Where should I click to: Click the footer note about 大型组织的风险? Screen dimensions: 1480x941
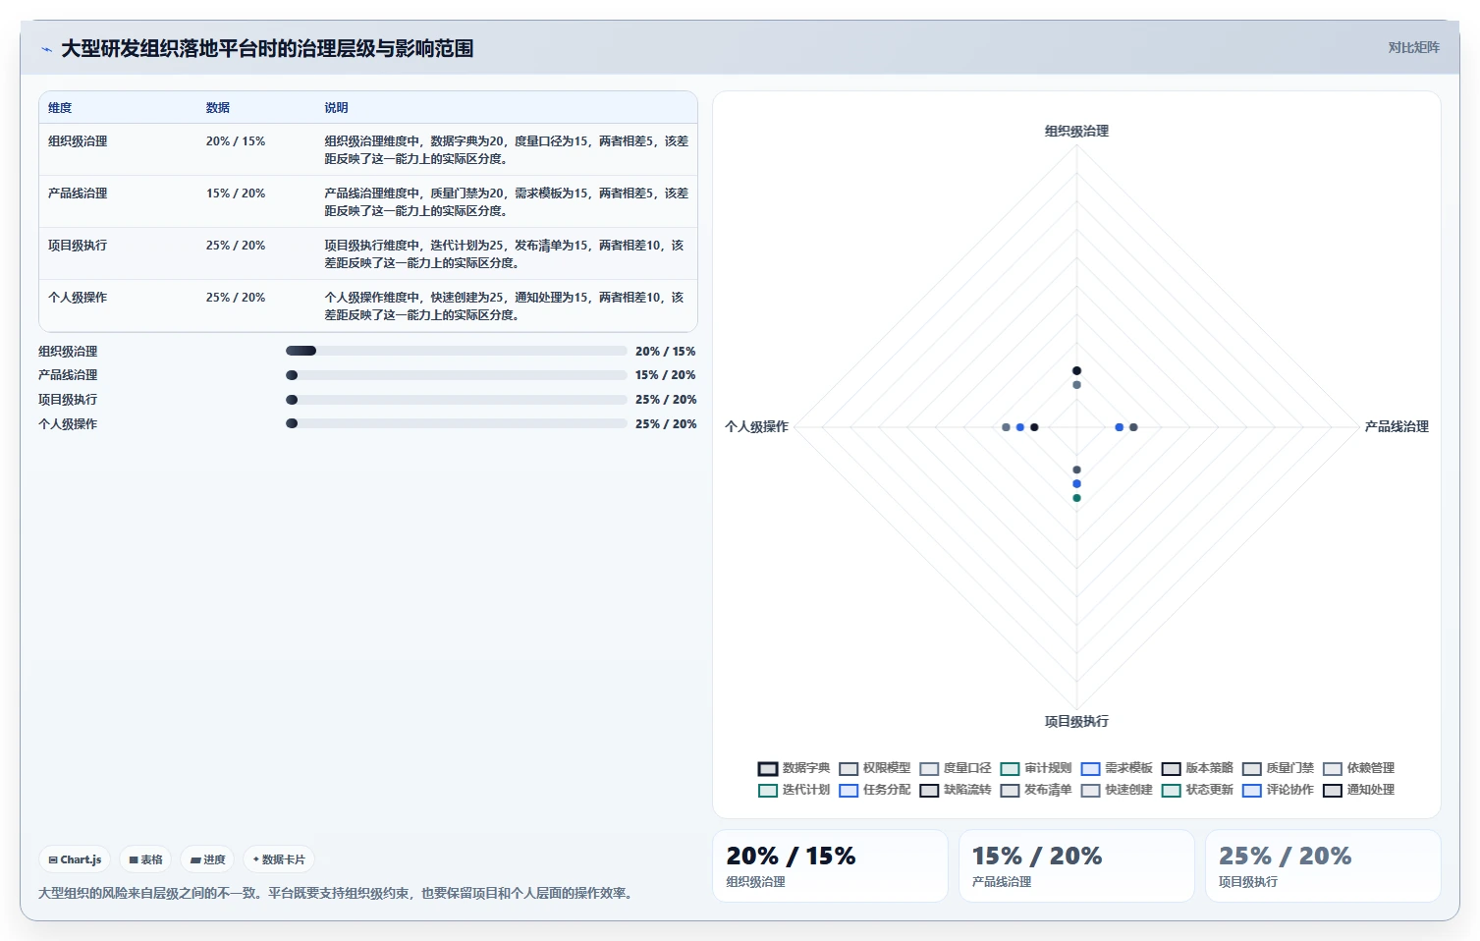pos(338,894)
